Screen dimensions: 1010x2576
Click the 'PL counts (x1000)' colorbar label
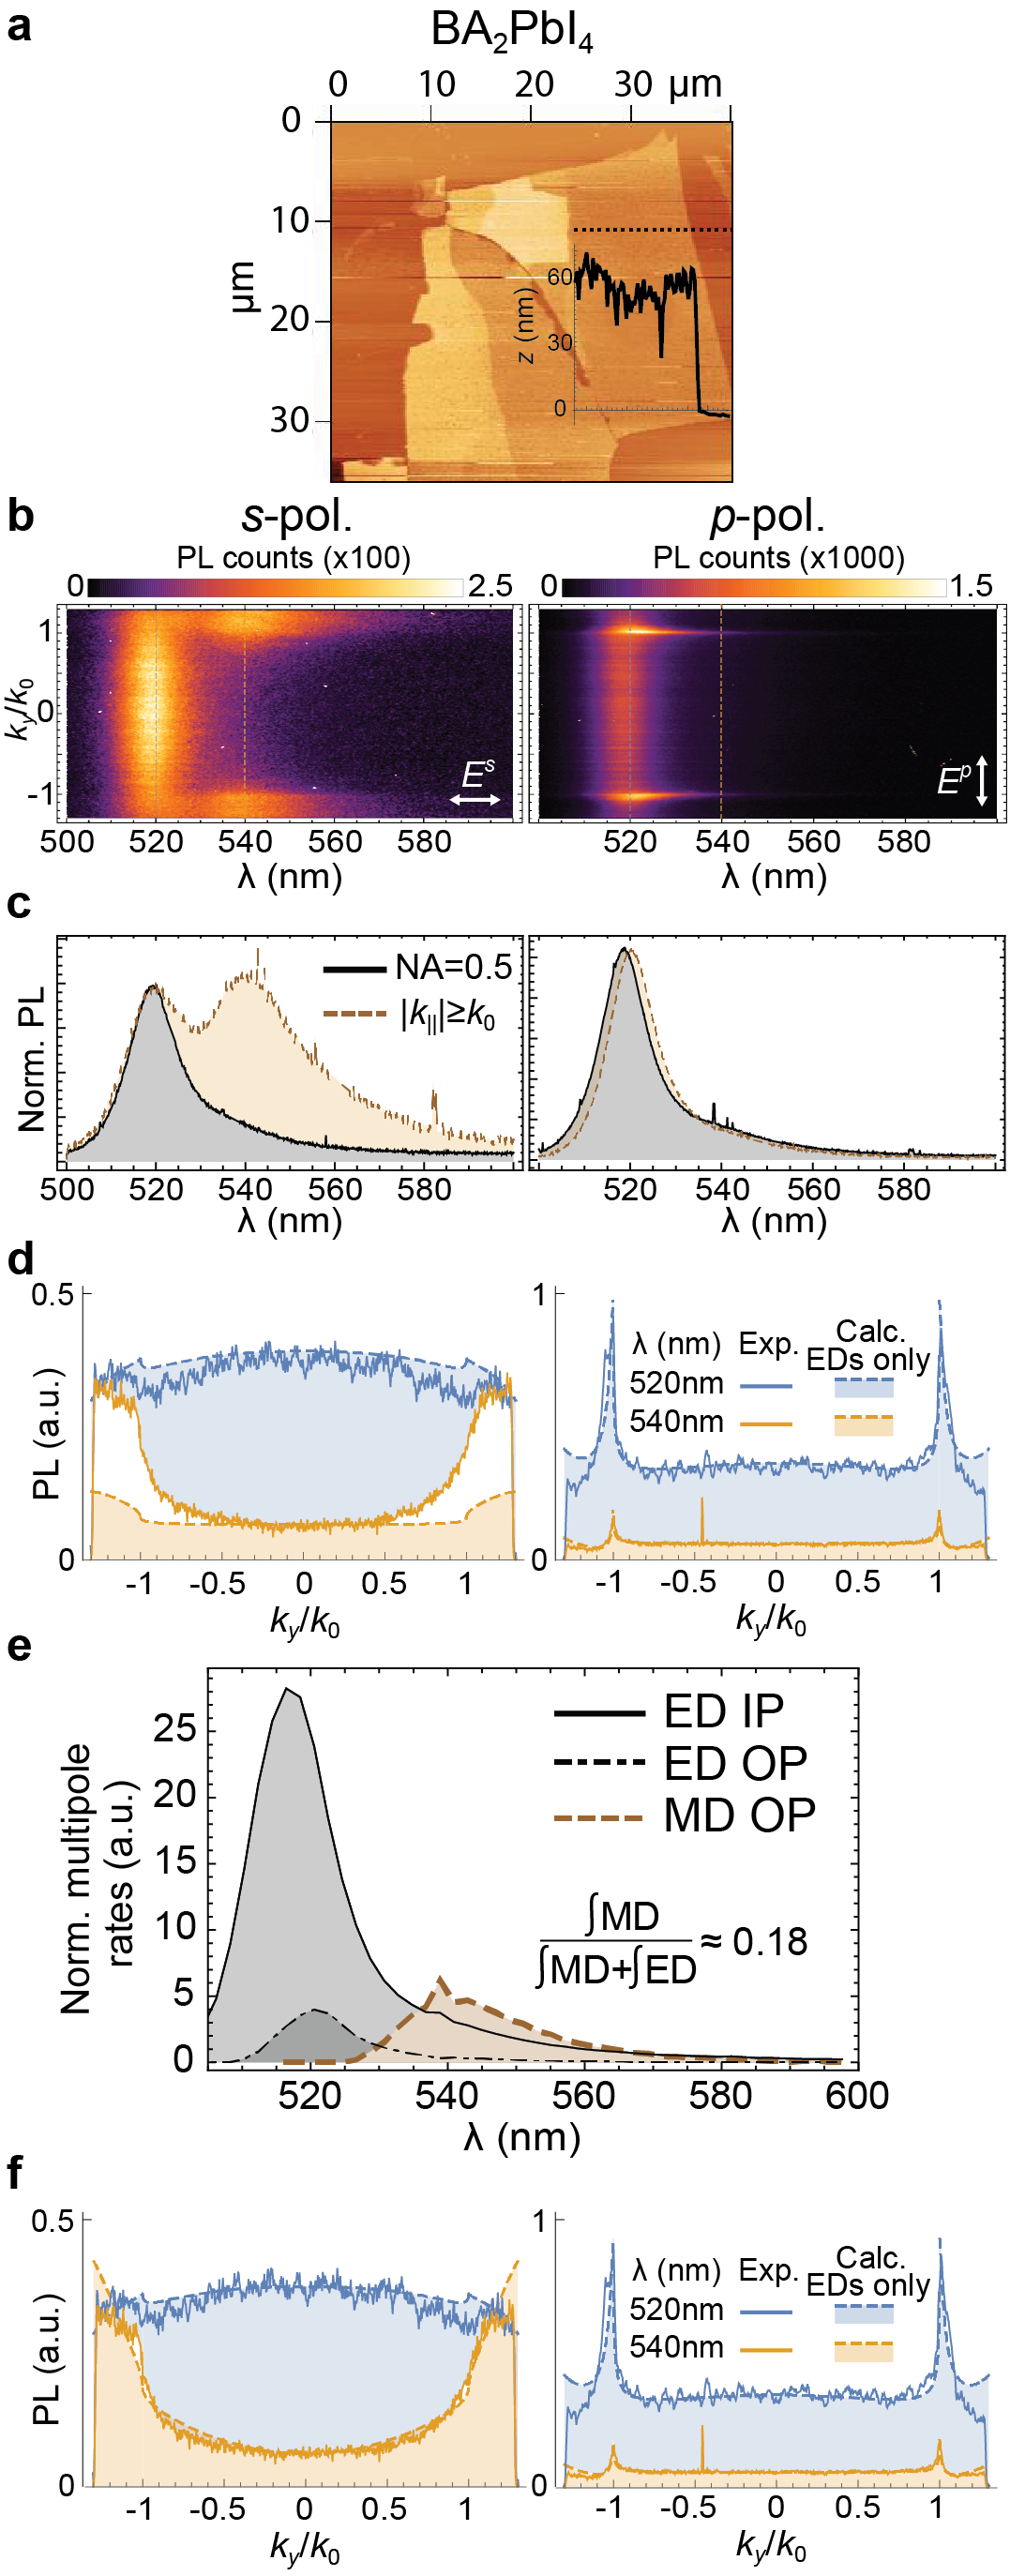(779, 557)
